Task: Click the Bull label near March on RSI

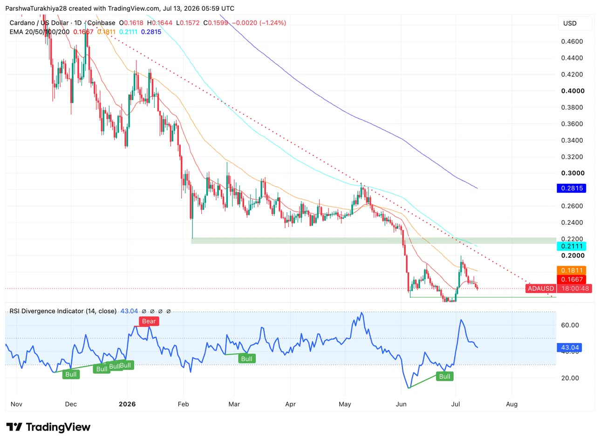Action: pyautogui.click(x=246, y=358)
